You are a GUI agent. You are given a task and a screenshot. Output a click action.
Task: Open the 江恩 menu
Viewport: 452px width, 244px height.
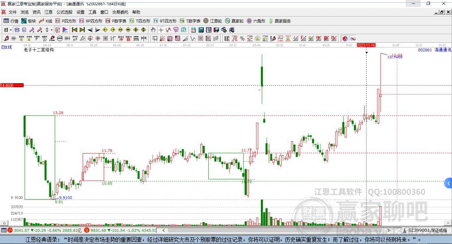pyautogui.click(x=49, y=12)
